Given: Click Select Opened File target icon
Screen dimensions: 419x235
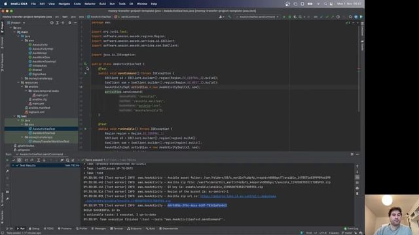Looking at the screenshot, I should point(52,23).
